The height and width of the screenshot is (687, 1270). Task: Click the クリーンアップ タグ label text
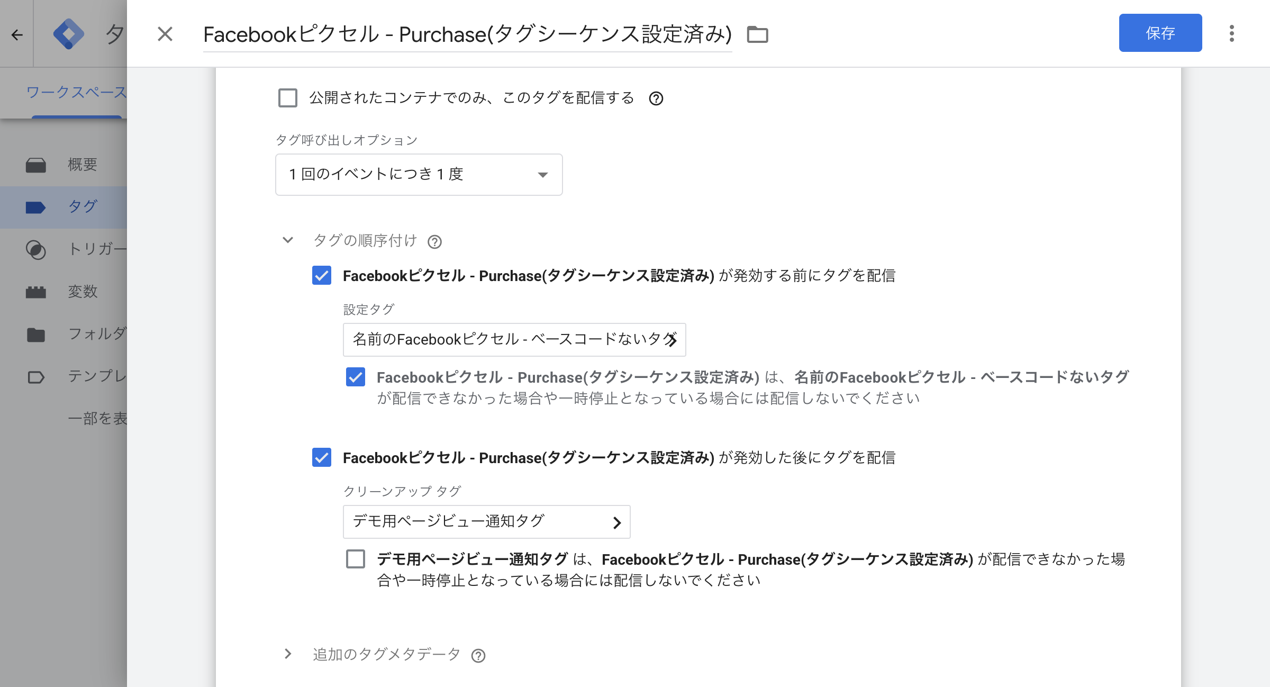point(403,491)
